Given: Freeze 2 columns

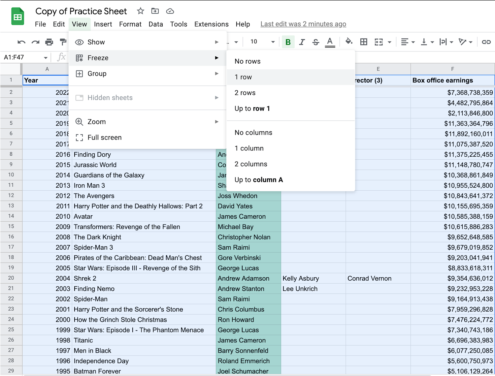Looking at the screenshot, I should tap(291, 164).
